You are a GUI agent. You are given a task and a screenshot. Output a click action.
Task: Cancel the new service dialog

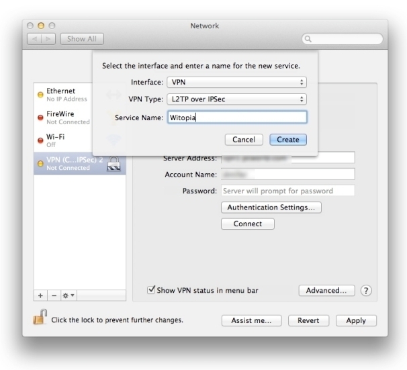point(243,140)
